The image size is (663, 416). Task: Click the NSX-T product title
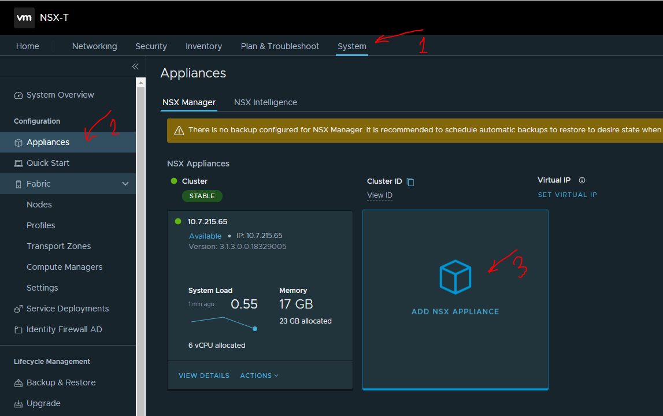(x=54, y=18)
